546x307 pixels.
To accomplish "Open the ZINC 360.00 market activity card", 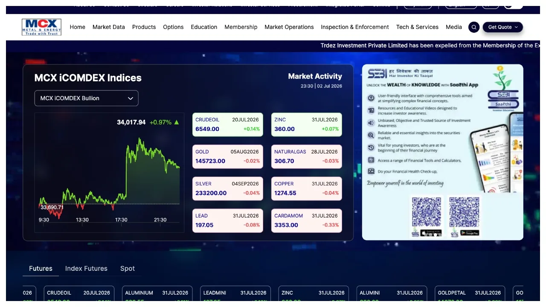I will pos(307,125).
